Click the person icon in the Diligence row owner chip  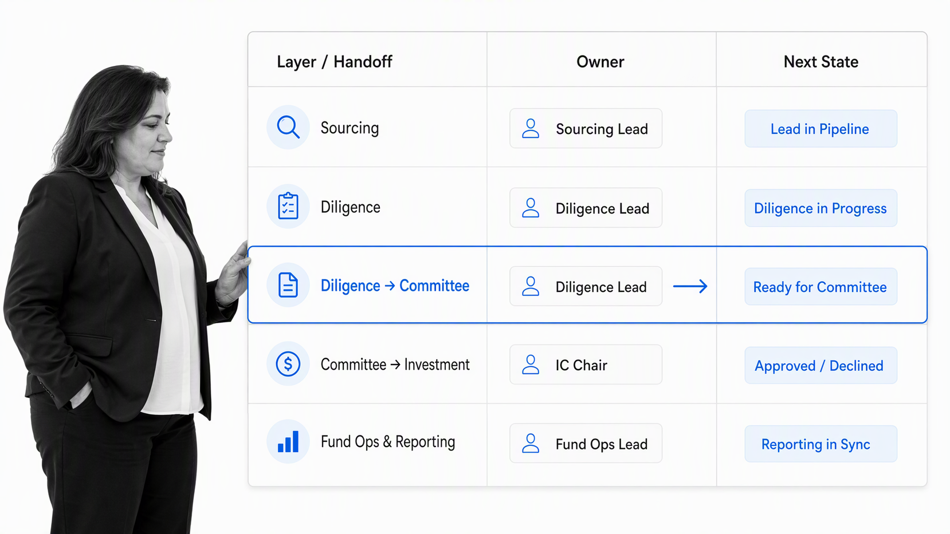(531, 208)
